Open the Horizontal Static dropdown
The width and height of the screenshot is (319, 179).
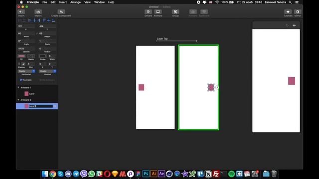click(26, 71)
